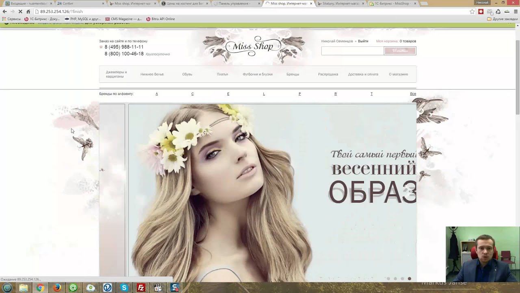Image resolution: width=520 pixels, height=293 pixels.
Task: Open the CMS Magazine bookmark
Action: 123,19
